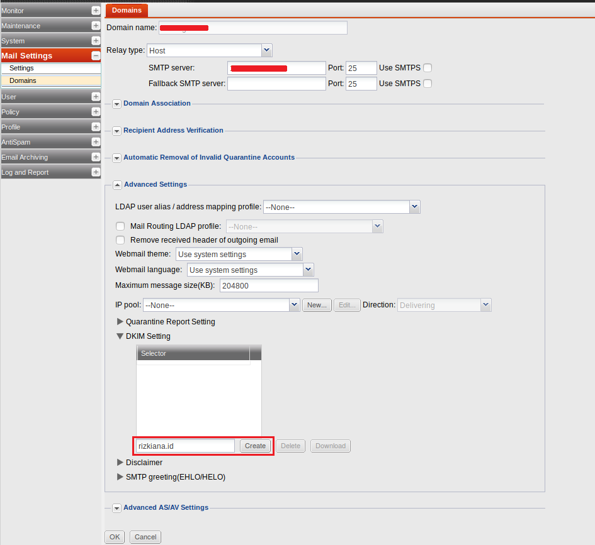Expand the Log and Report plus icon
The image size is (595, 545).
pos(95,172)
